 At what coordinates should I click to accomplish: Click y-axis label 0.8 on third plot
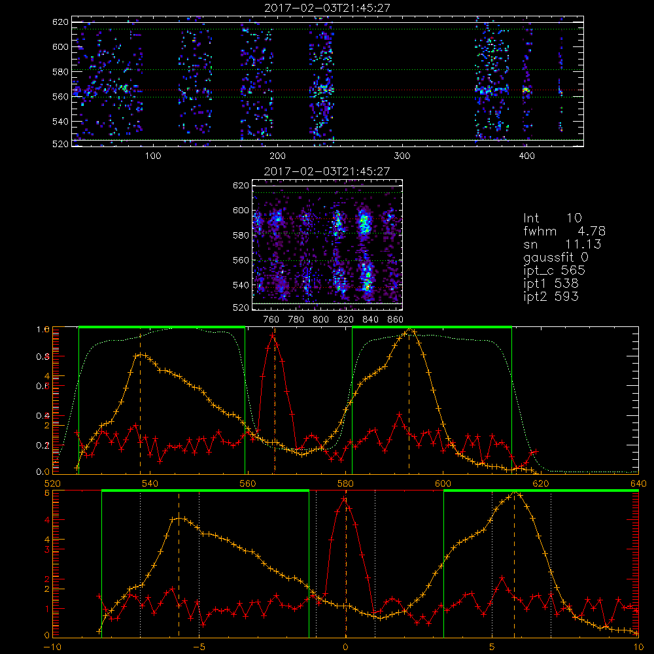click(x=43, y=356)
